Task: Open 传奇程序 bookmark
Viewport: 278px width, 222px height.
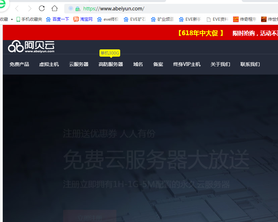Action: [x=245, y=19]
